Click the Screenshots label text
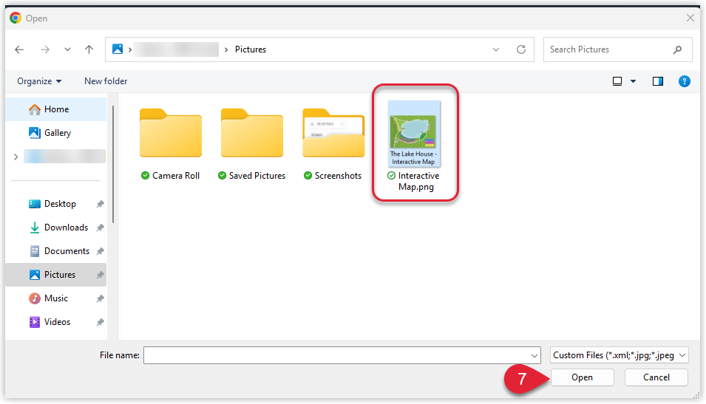 coord(338,176)
